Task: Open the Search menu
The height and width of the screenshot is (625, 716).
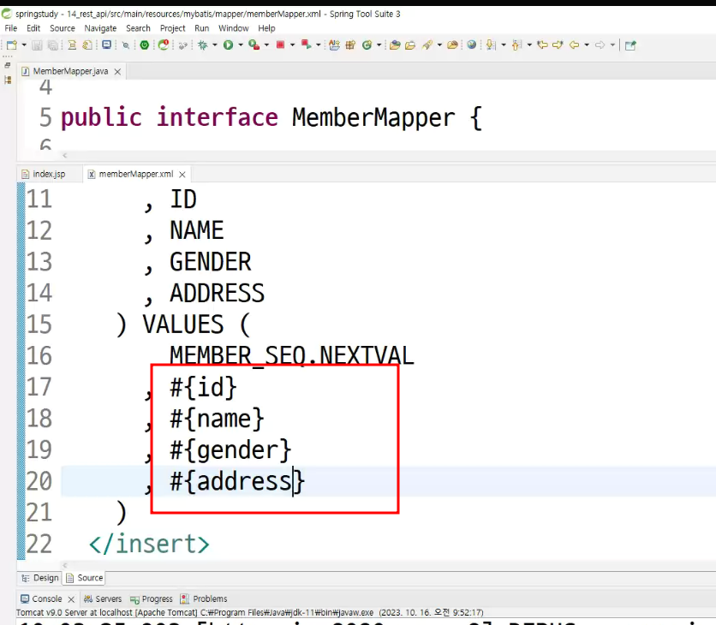Action: (138, 28)
